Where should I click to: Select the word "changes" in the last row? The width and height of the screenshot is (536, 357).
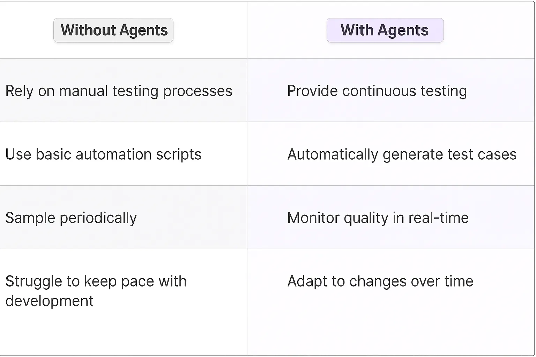[x=378, y=281]
